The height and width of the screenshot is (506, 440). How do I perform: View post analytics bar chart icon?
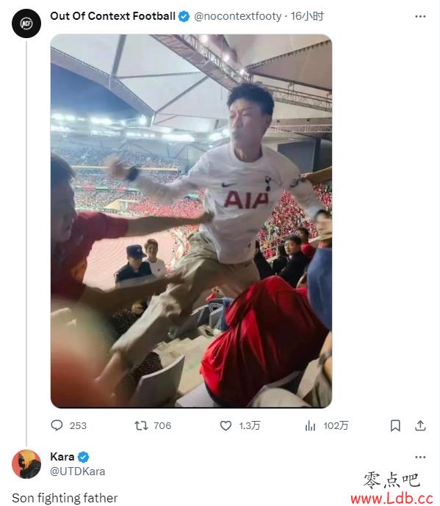[x=310, y=426]
